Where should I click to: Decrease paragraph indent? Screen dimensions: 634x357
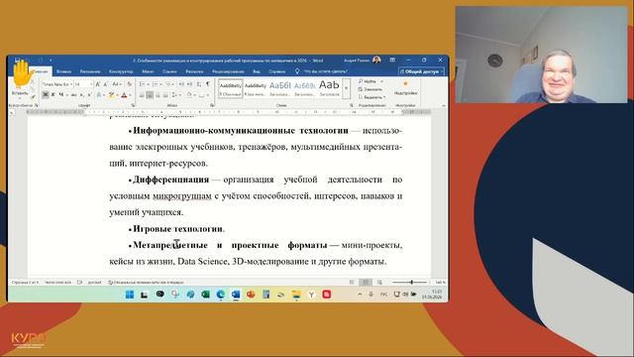181,84
